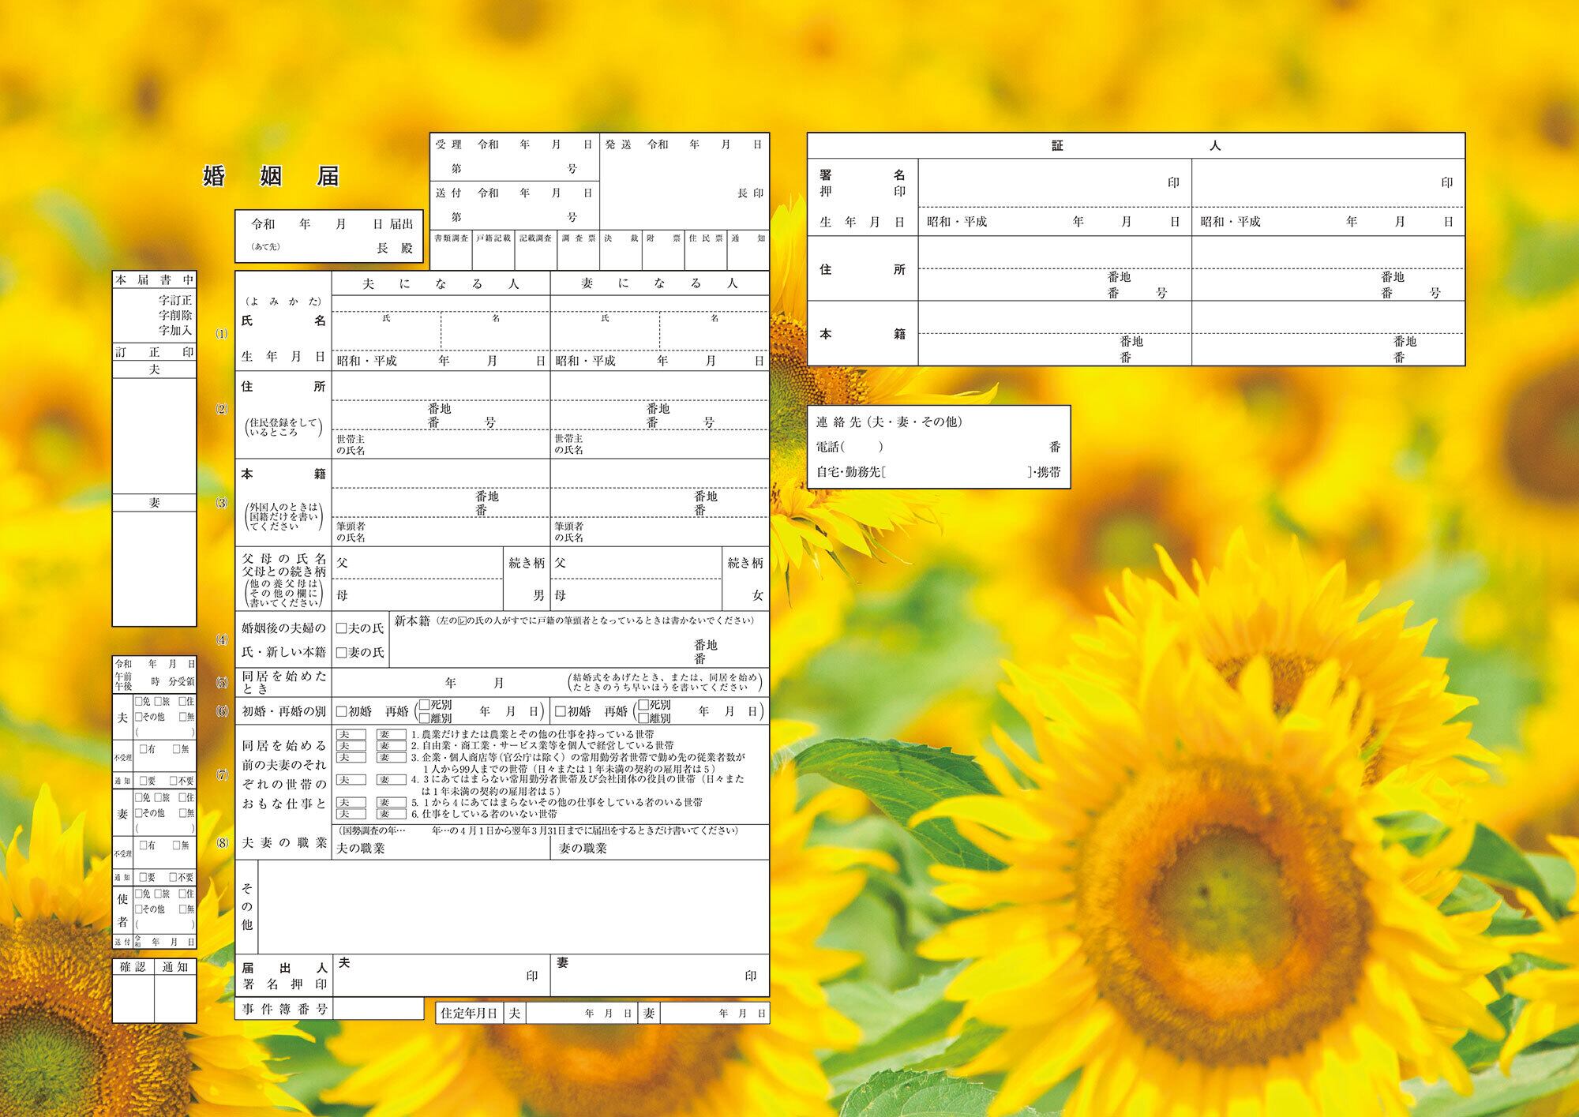This screenshot has width=1579, height=1117.
Task: Check the 妻の氏 surname checkbox
Action: click(x=342, y=653)
